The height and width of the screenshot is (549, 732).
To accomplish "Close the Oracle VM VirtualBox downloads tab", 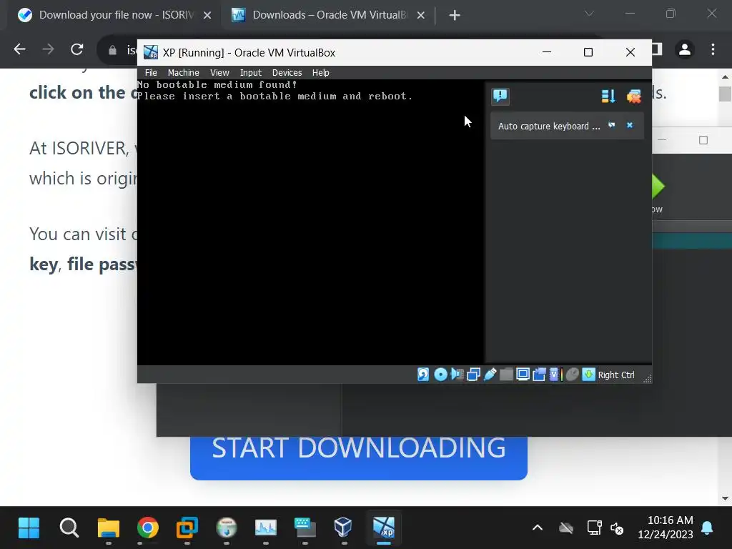I will (420, 16).
